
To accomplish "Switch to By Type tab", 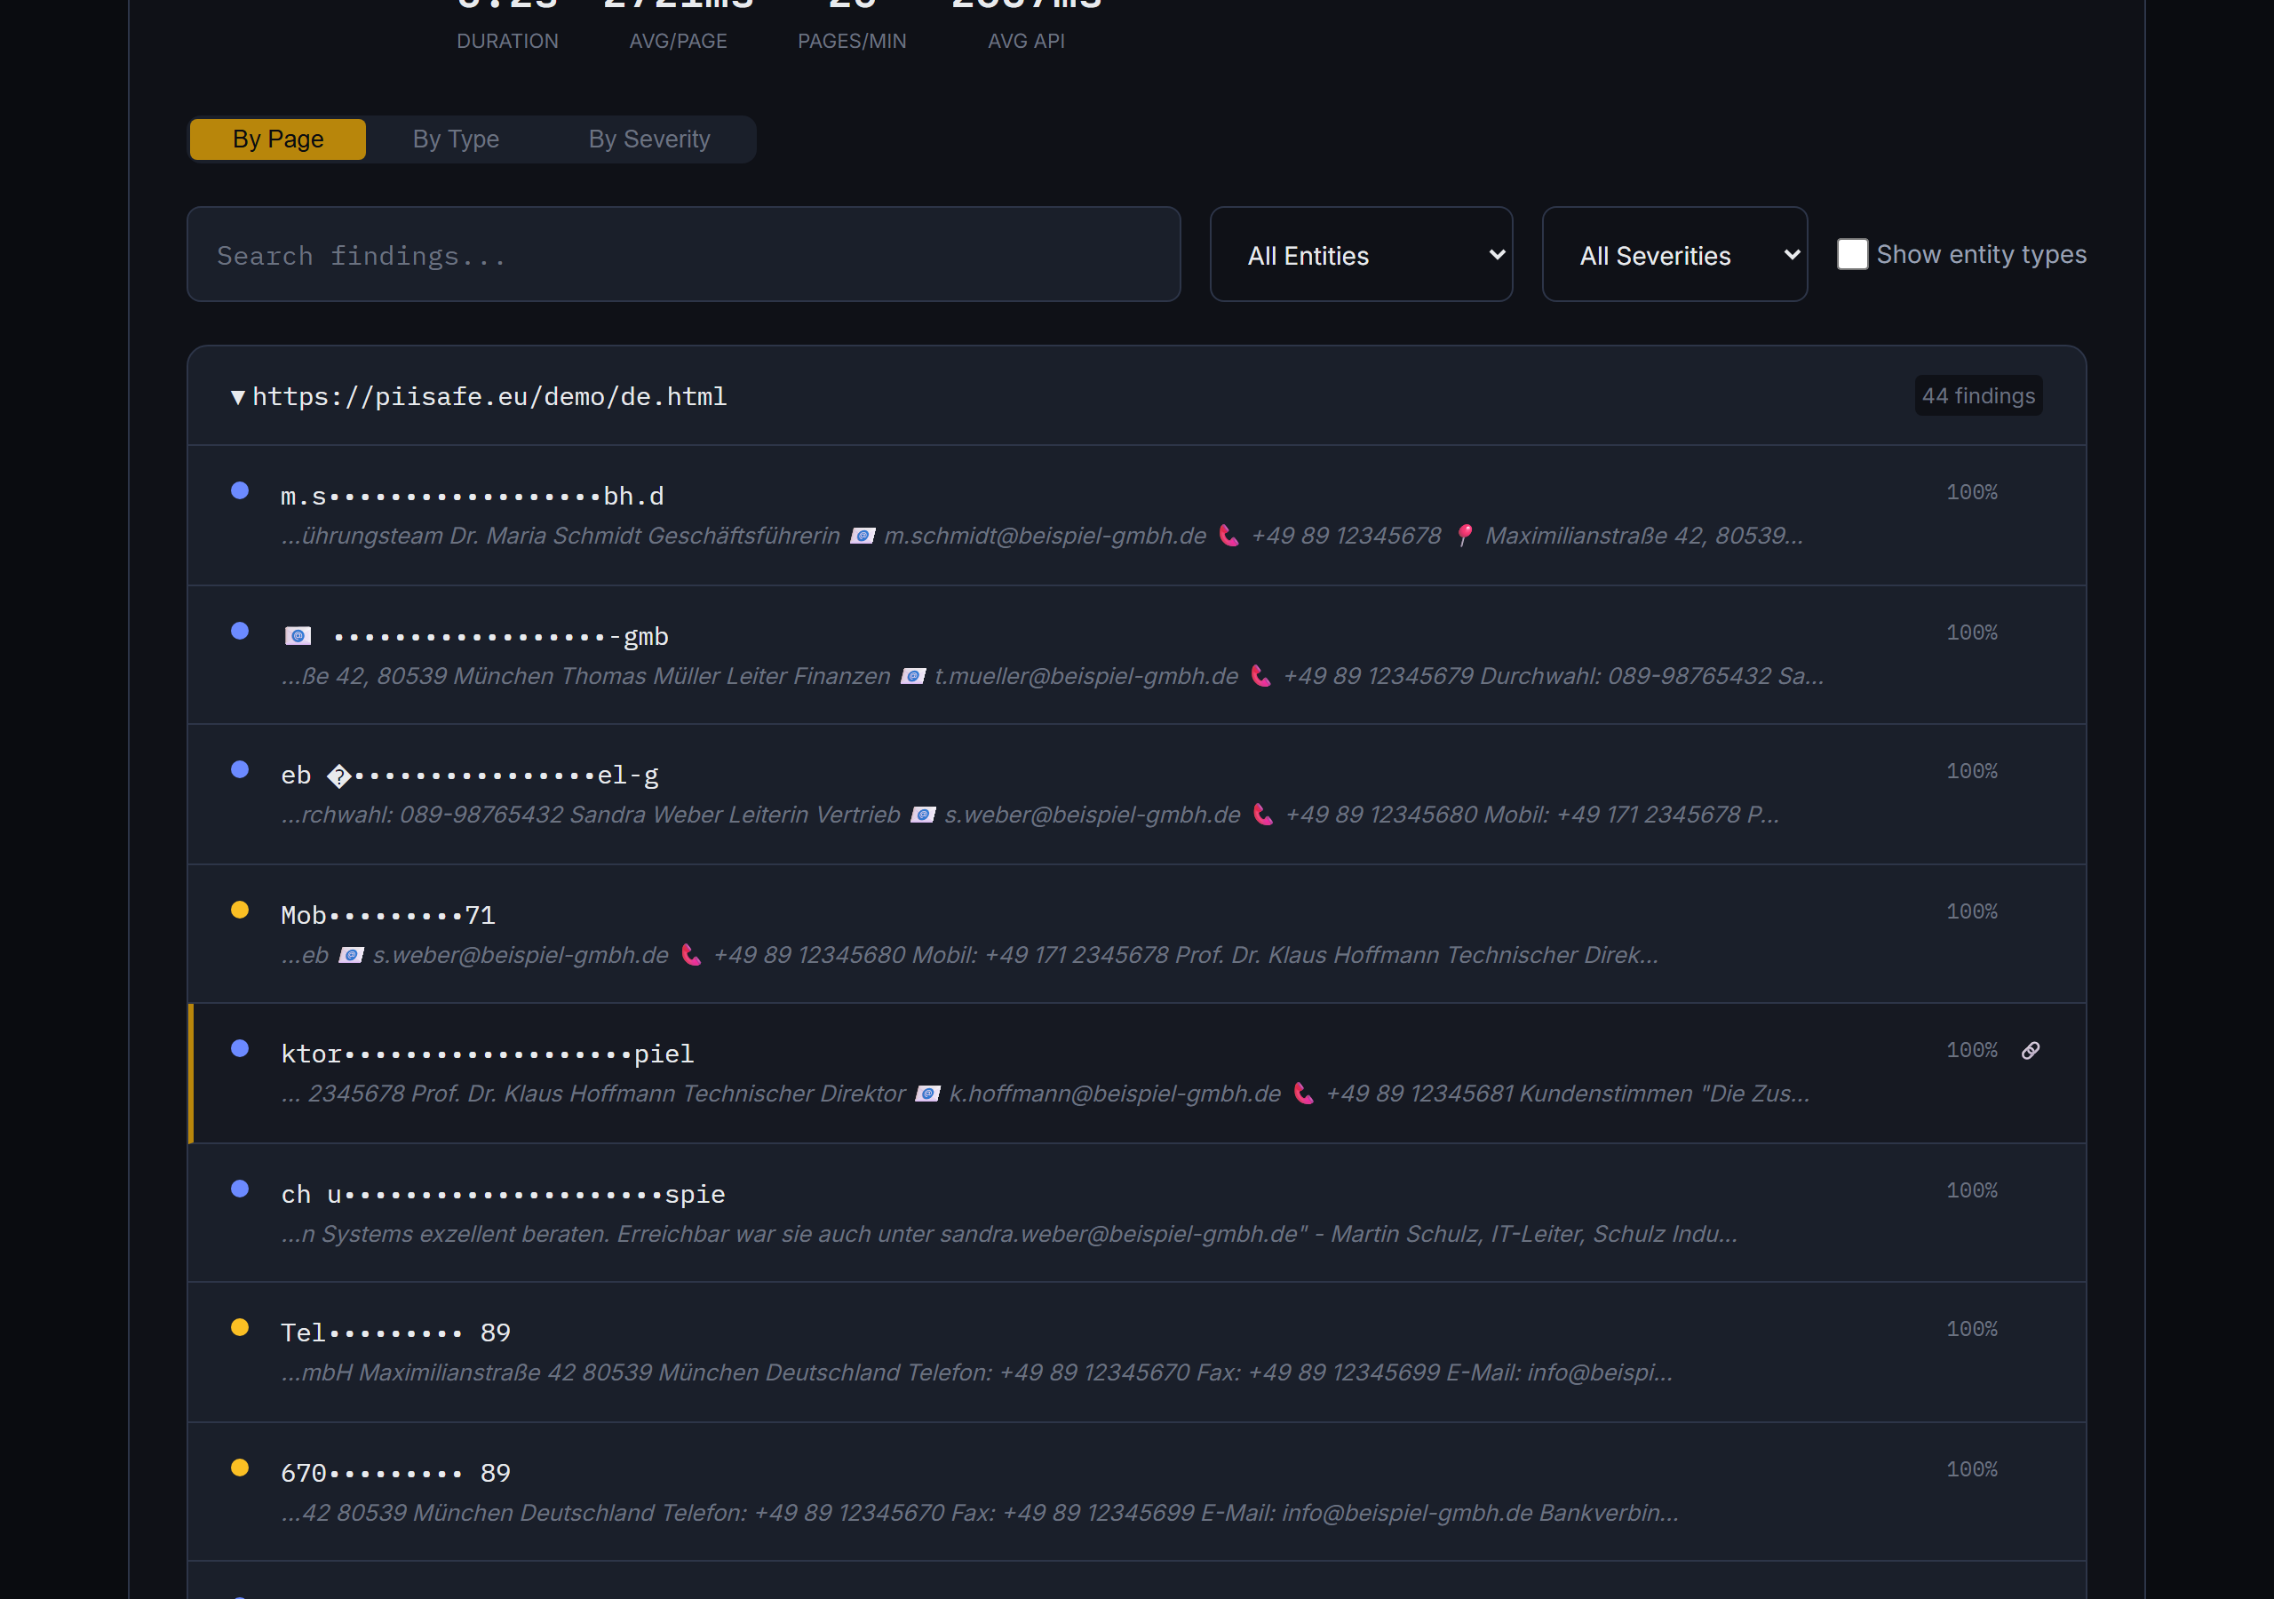I will point(456,139).
